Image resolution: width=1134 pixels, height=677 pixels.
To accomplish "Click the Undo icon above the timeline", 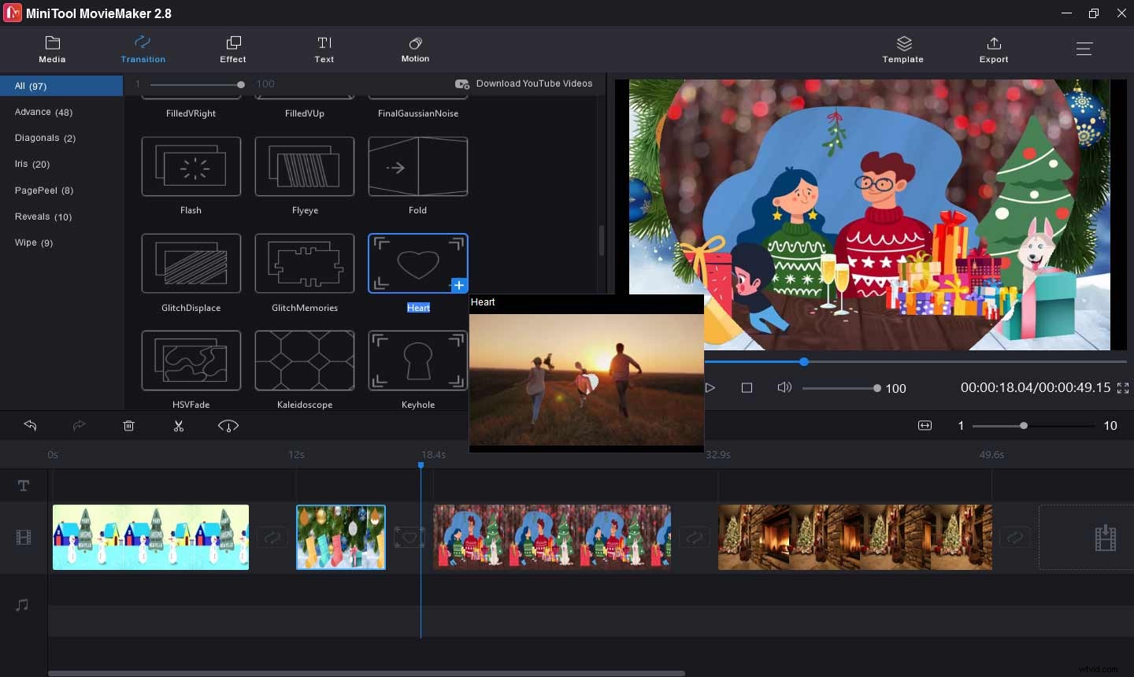I will [31, 426].
